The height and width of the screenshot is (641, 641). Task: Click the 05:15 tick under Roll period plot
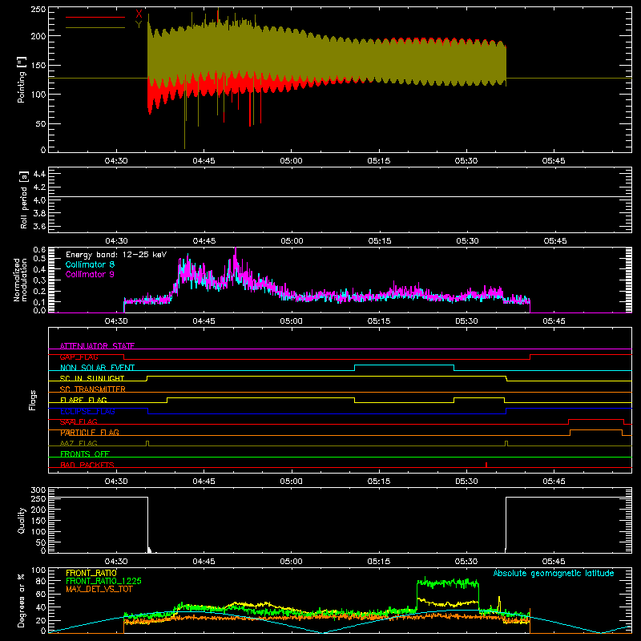pyautogui.click(x=379, y=241)
